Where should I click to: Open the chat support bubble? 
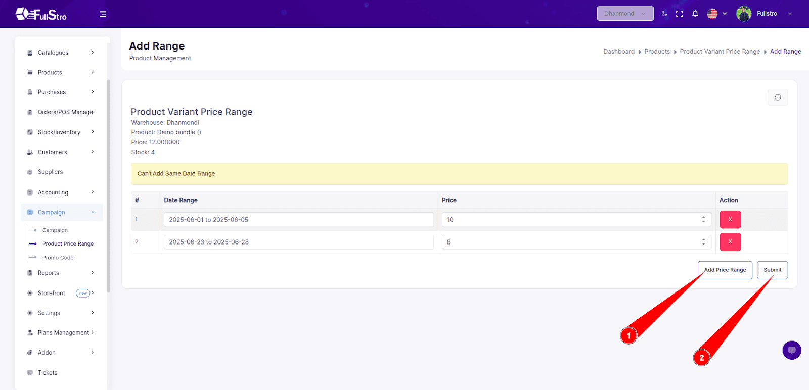[x=791, y=350]
